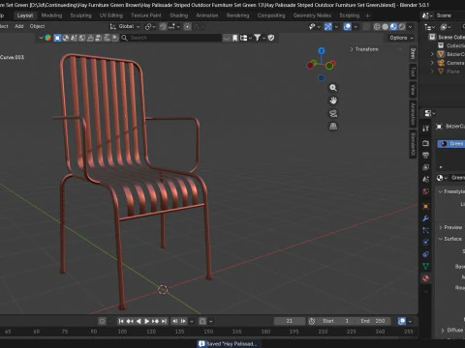
Task: Click the clock icon beside Start frame
Action: coord(312,321)
